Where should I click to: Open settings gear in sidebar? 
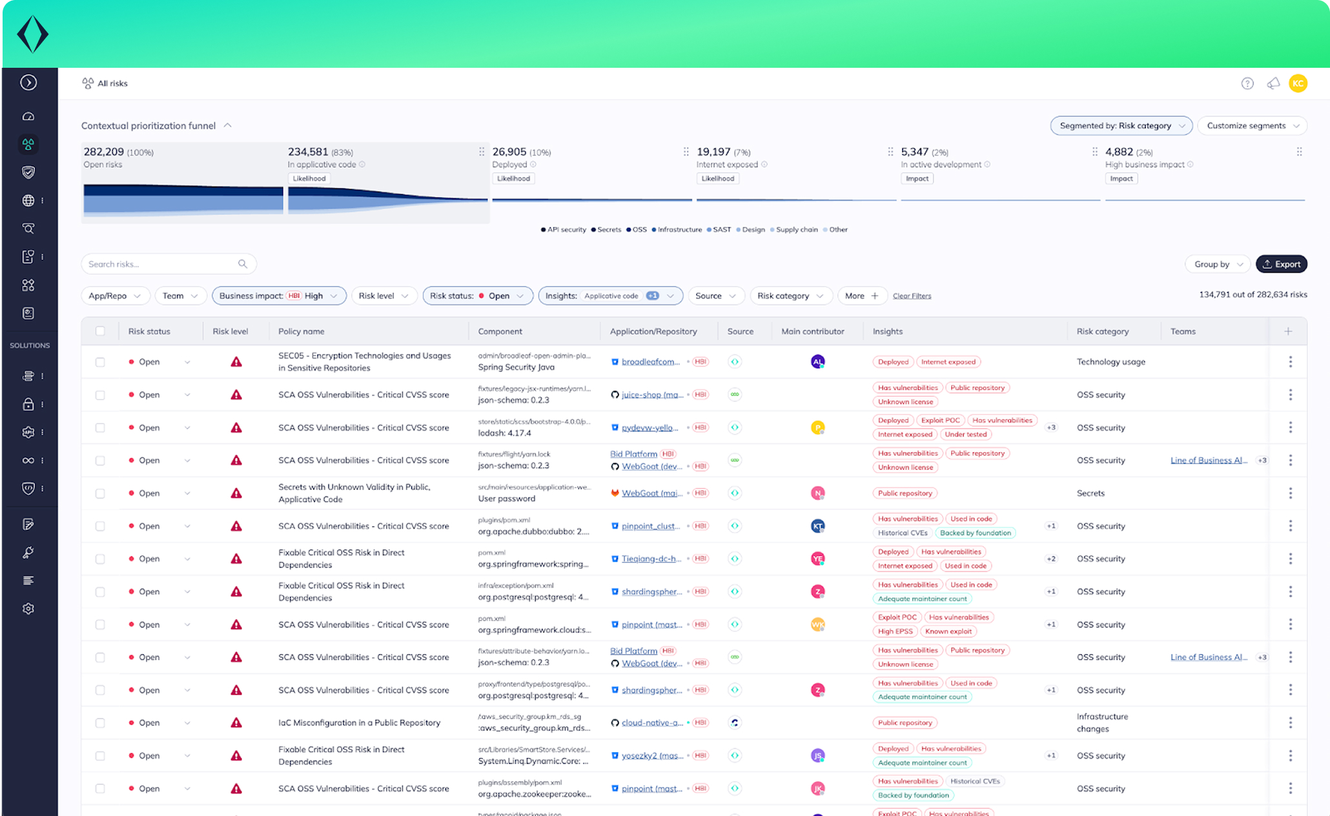tap(28, 609)
